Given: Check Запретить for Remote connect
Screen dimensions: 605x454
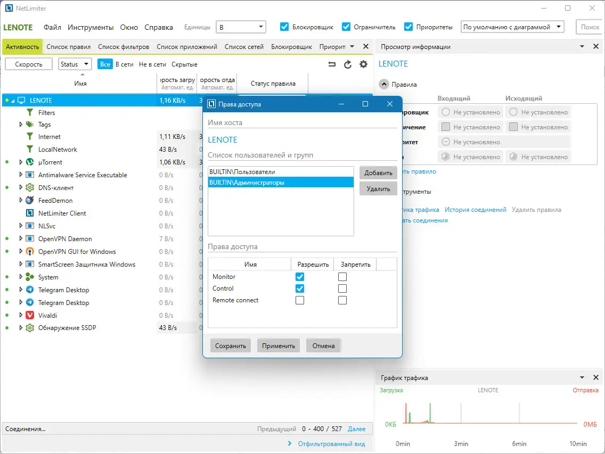Looking at the screenshot, I should pos(342,300).
